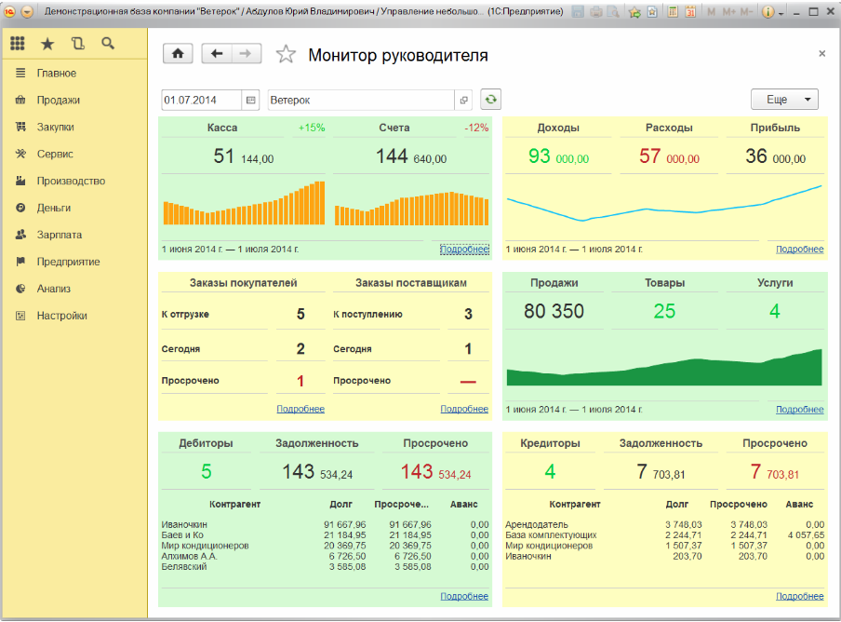Open the Продажи section in sidebar
The height and width of the screenshot is (622, 841).
tap(58, 100)
